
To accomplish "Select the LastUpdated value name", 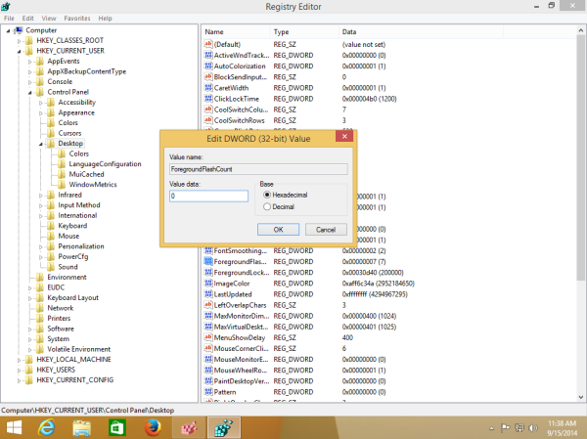I will (233, 294).
